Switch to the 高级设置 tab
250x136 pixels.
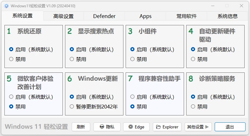pyautogui.click(x=63, y=16)
